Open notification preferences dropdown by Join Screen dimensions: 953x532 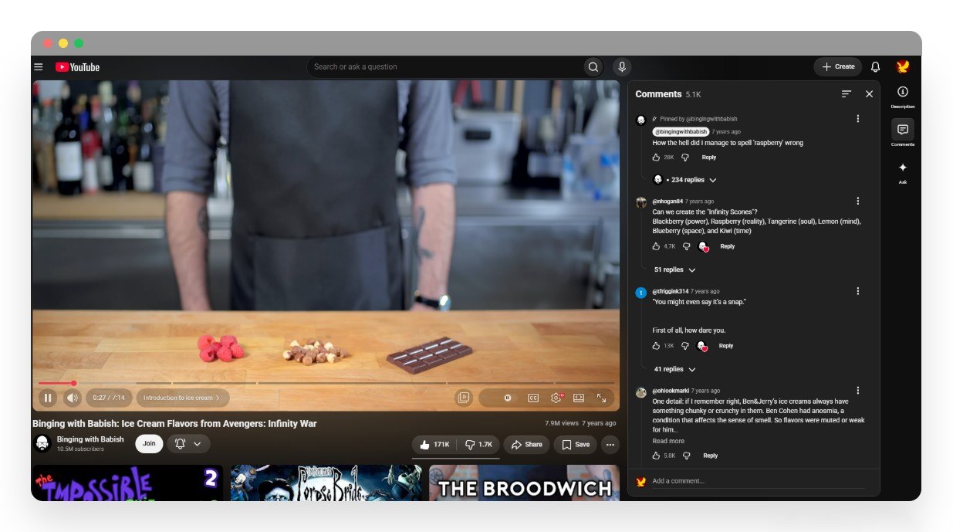pos(188,444)
